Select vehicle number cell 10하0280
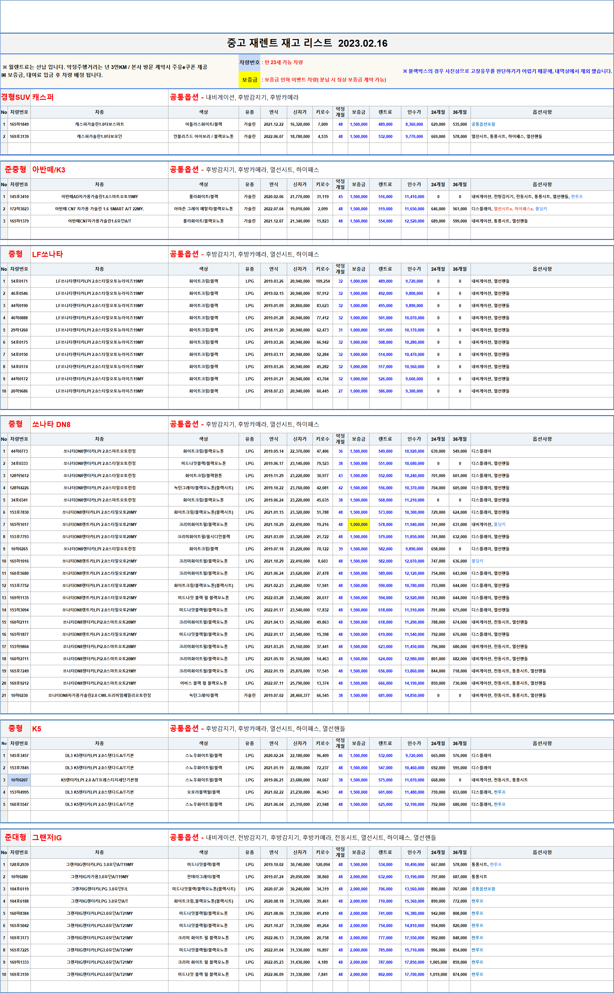Viewport: 614px width, 993px height. coord(19,876)
